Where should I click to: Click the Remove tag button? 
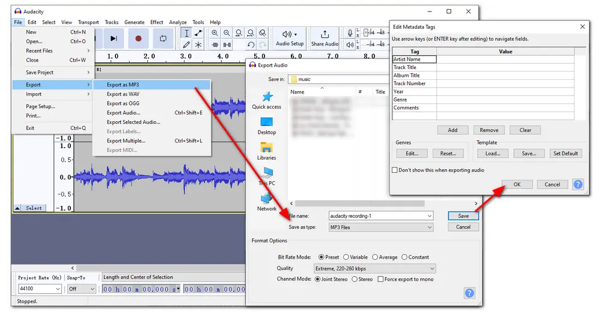click(489, 130)
